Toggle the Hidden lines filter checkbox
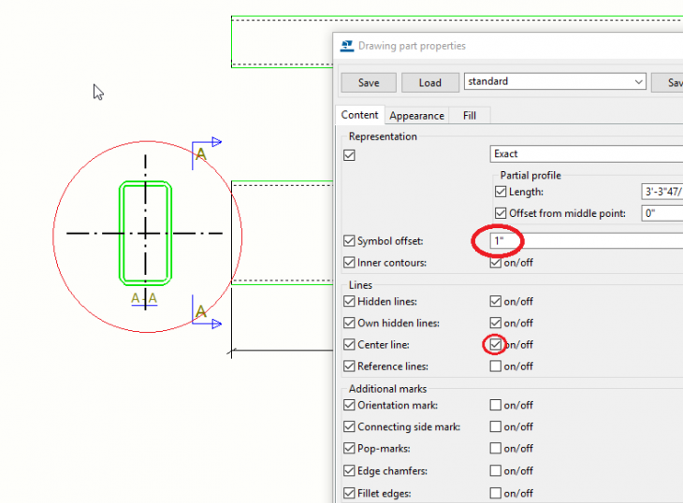This screenshot has width=683, height=503. tap(349, 301)
